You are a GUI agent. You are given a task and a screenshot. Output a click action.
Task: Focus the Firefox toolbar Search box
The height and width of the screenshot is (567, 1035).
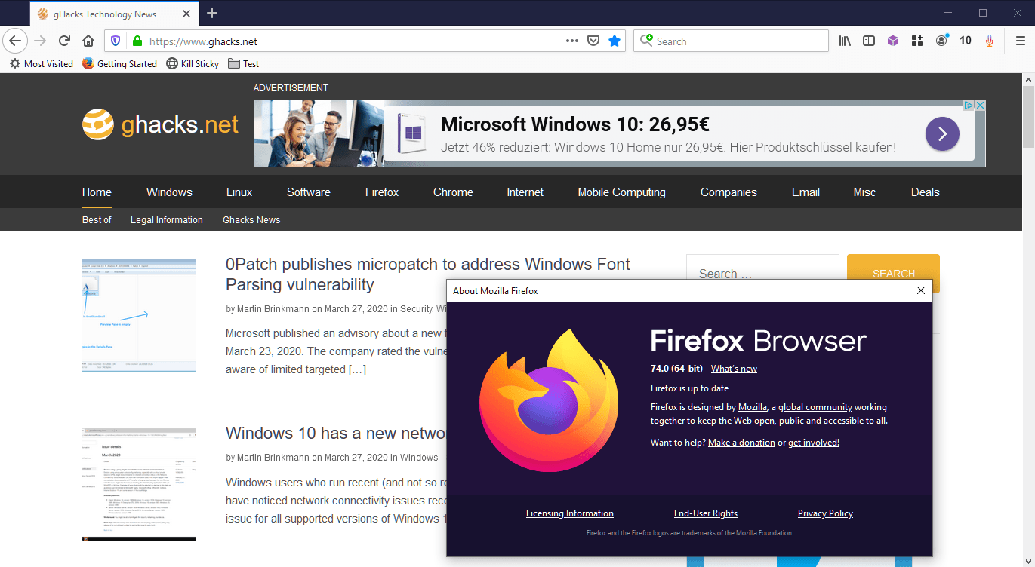tap(731, 41)
